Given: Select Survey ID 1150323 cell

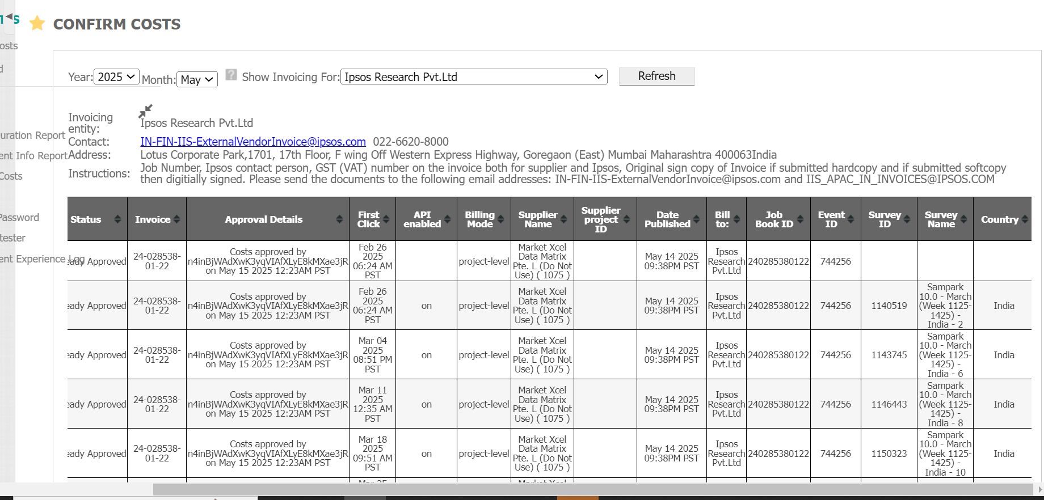Looking at the screenshot, I should (x=889, y=454).
